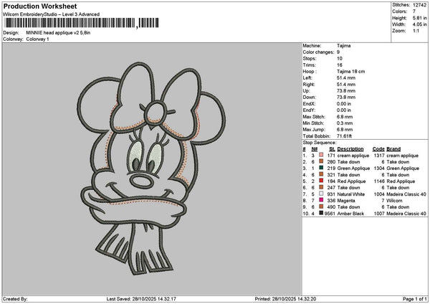The height and width of the screenshot is (304, 430).
Task: Click stitch count '321' in row 4
Action: tap(331, 175)
